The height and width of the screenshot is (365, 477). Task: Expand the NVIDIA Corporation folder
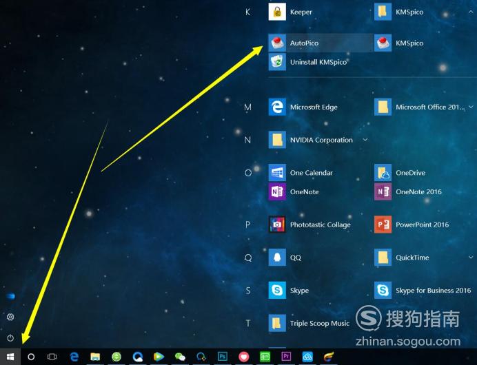[365, 140]
